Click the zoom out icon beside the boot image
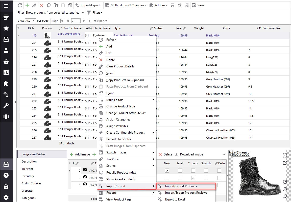291x202 pixels. point(285,196)
